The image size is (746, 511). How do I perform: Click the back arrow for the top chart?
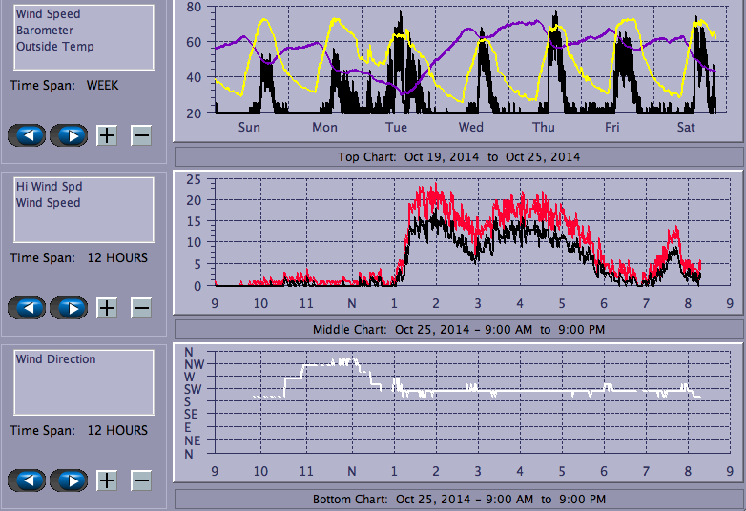[x=26, y=135]
